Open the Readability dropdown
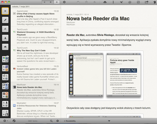 tap(70, 121)
